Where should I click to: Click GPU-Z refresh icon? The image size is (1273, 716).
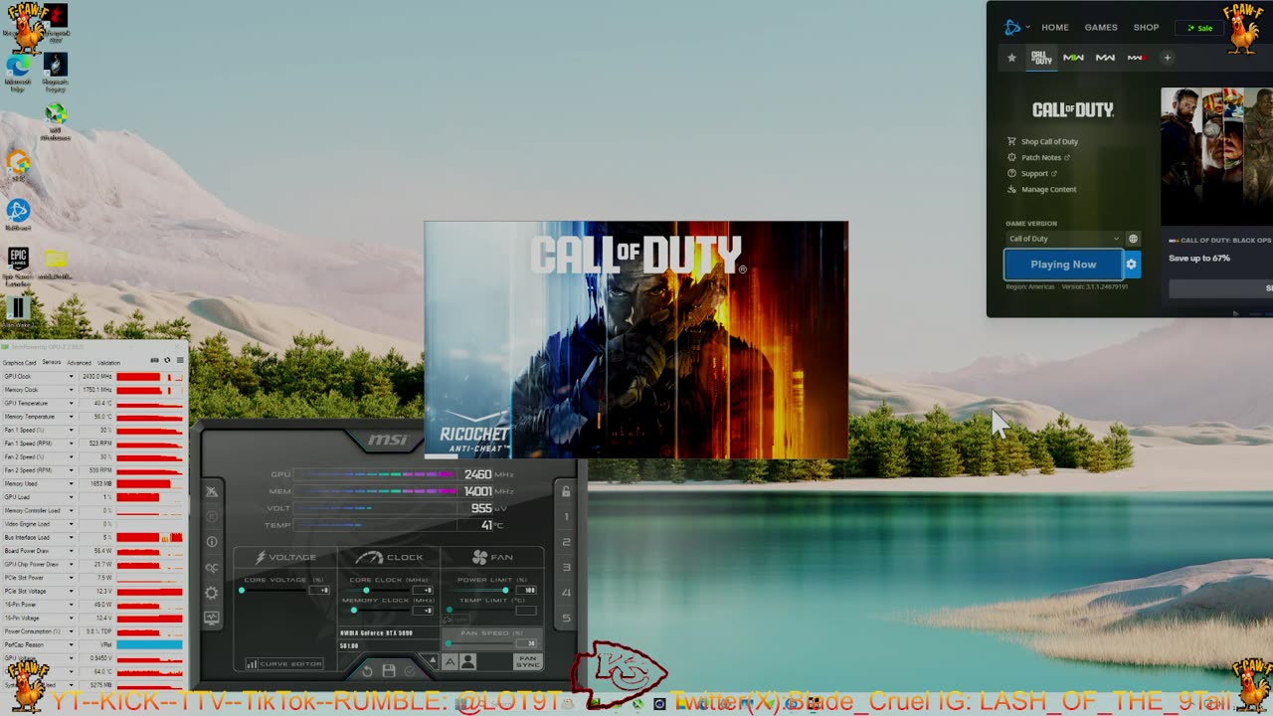click(x=167, y=360)
